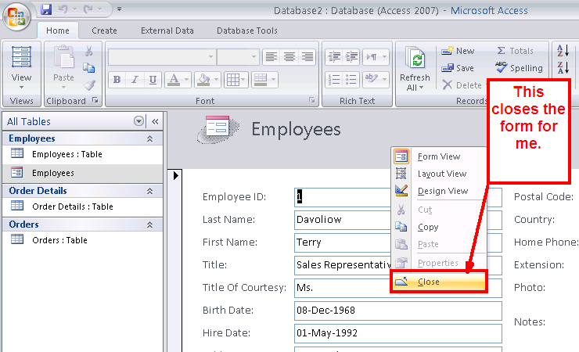The width and height of the screenshot is (579, 352).
Task: Sort ascending A to Z
Action: [563, 51]
